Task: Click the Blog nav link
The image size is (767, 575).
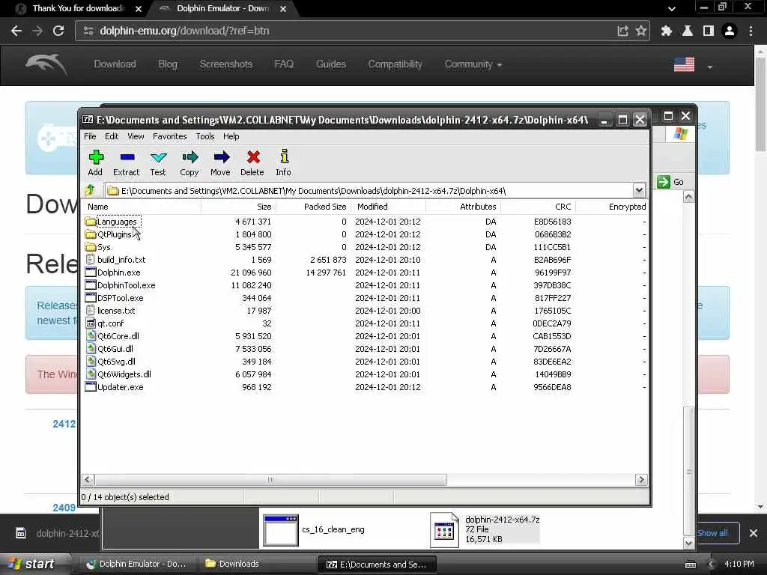Action: [168, 64]
